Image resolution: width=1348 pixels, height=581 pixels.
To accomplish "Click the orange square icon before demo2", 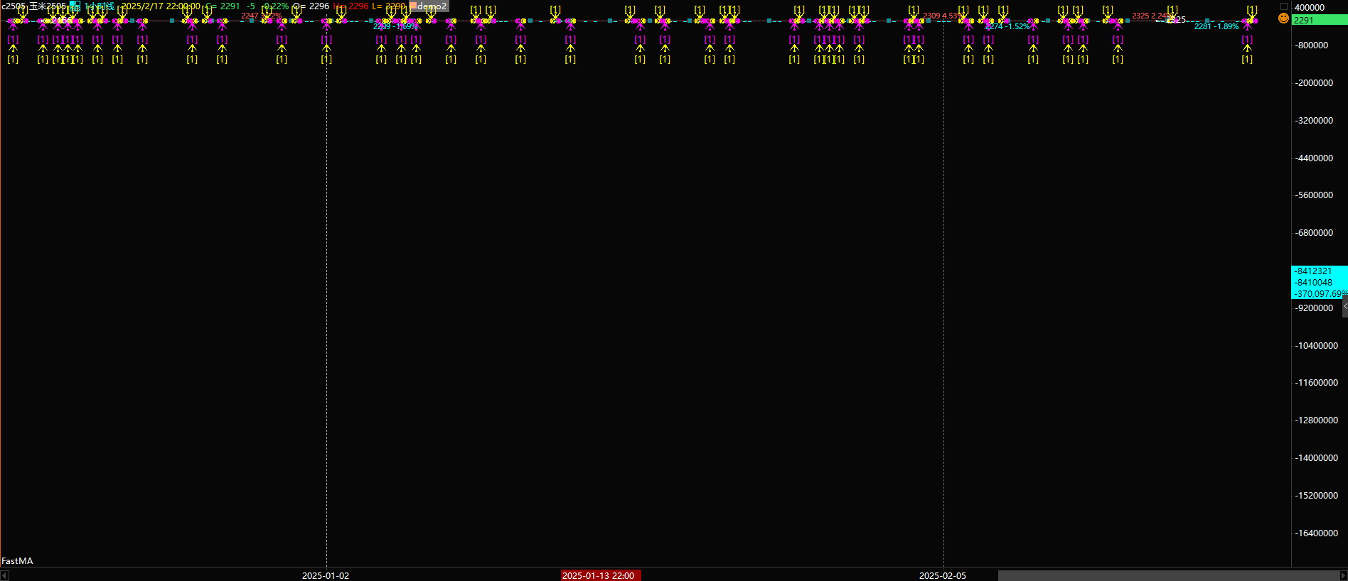I will 413,6.
